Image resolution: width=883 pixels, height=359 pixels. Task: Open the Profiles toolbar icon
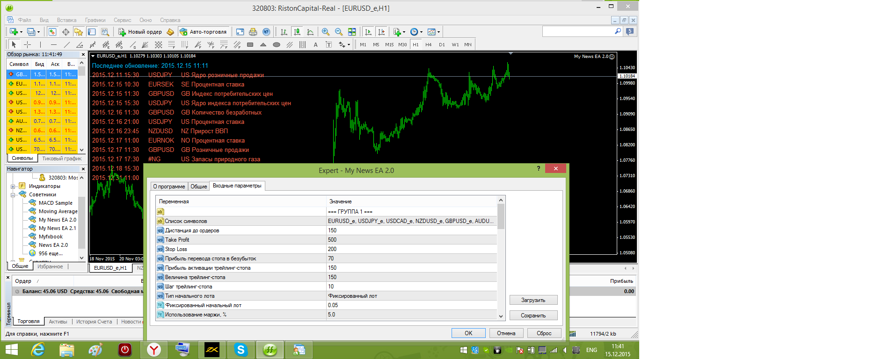31,32
